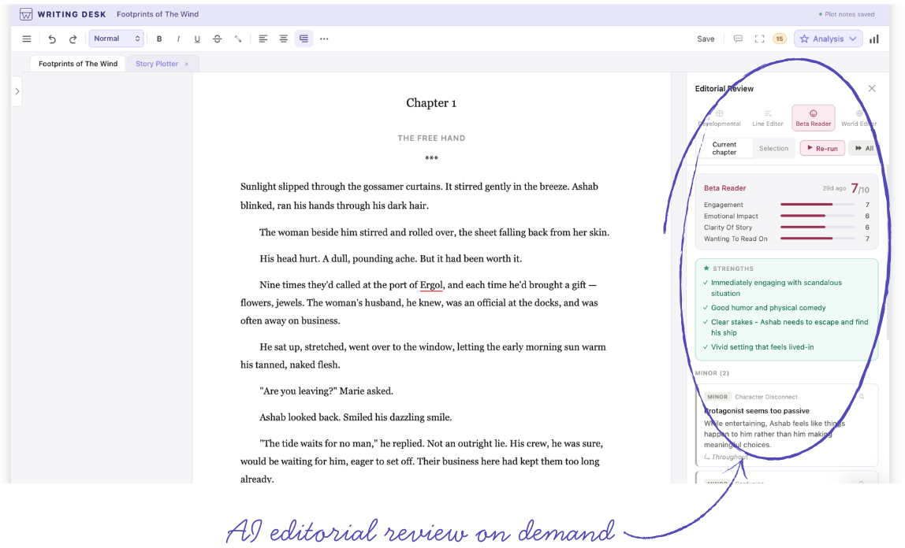Toggle first-line indent alignment button

coord(304,39)
